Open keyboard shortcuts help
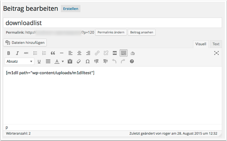This screenshot has height=141, width=227. click(132, 62)
